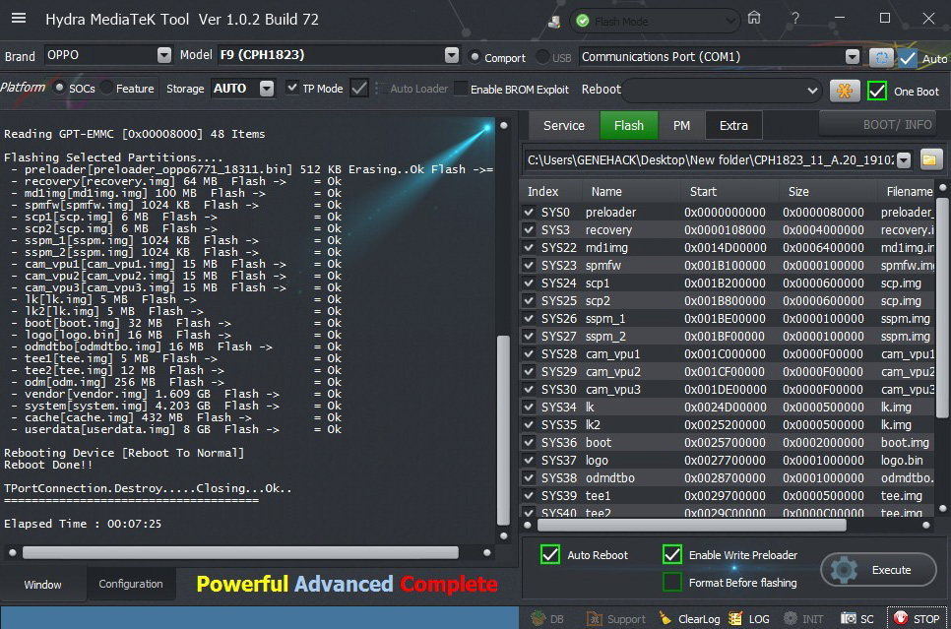Select the Feature radio button
Image resolution: width=951 pixels, height=629 pixels.
(106, 88)
